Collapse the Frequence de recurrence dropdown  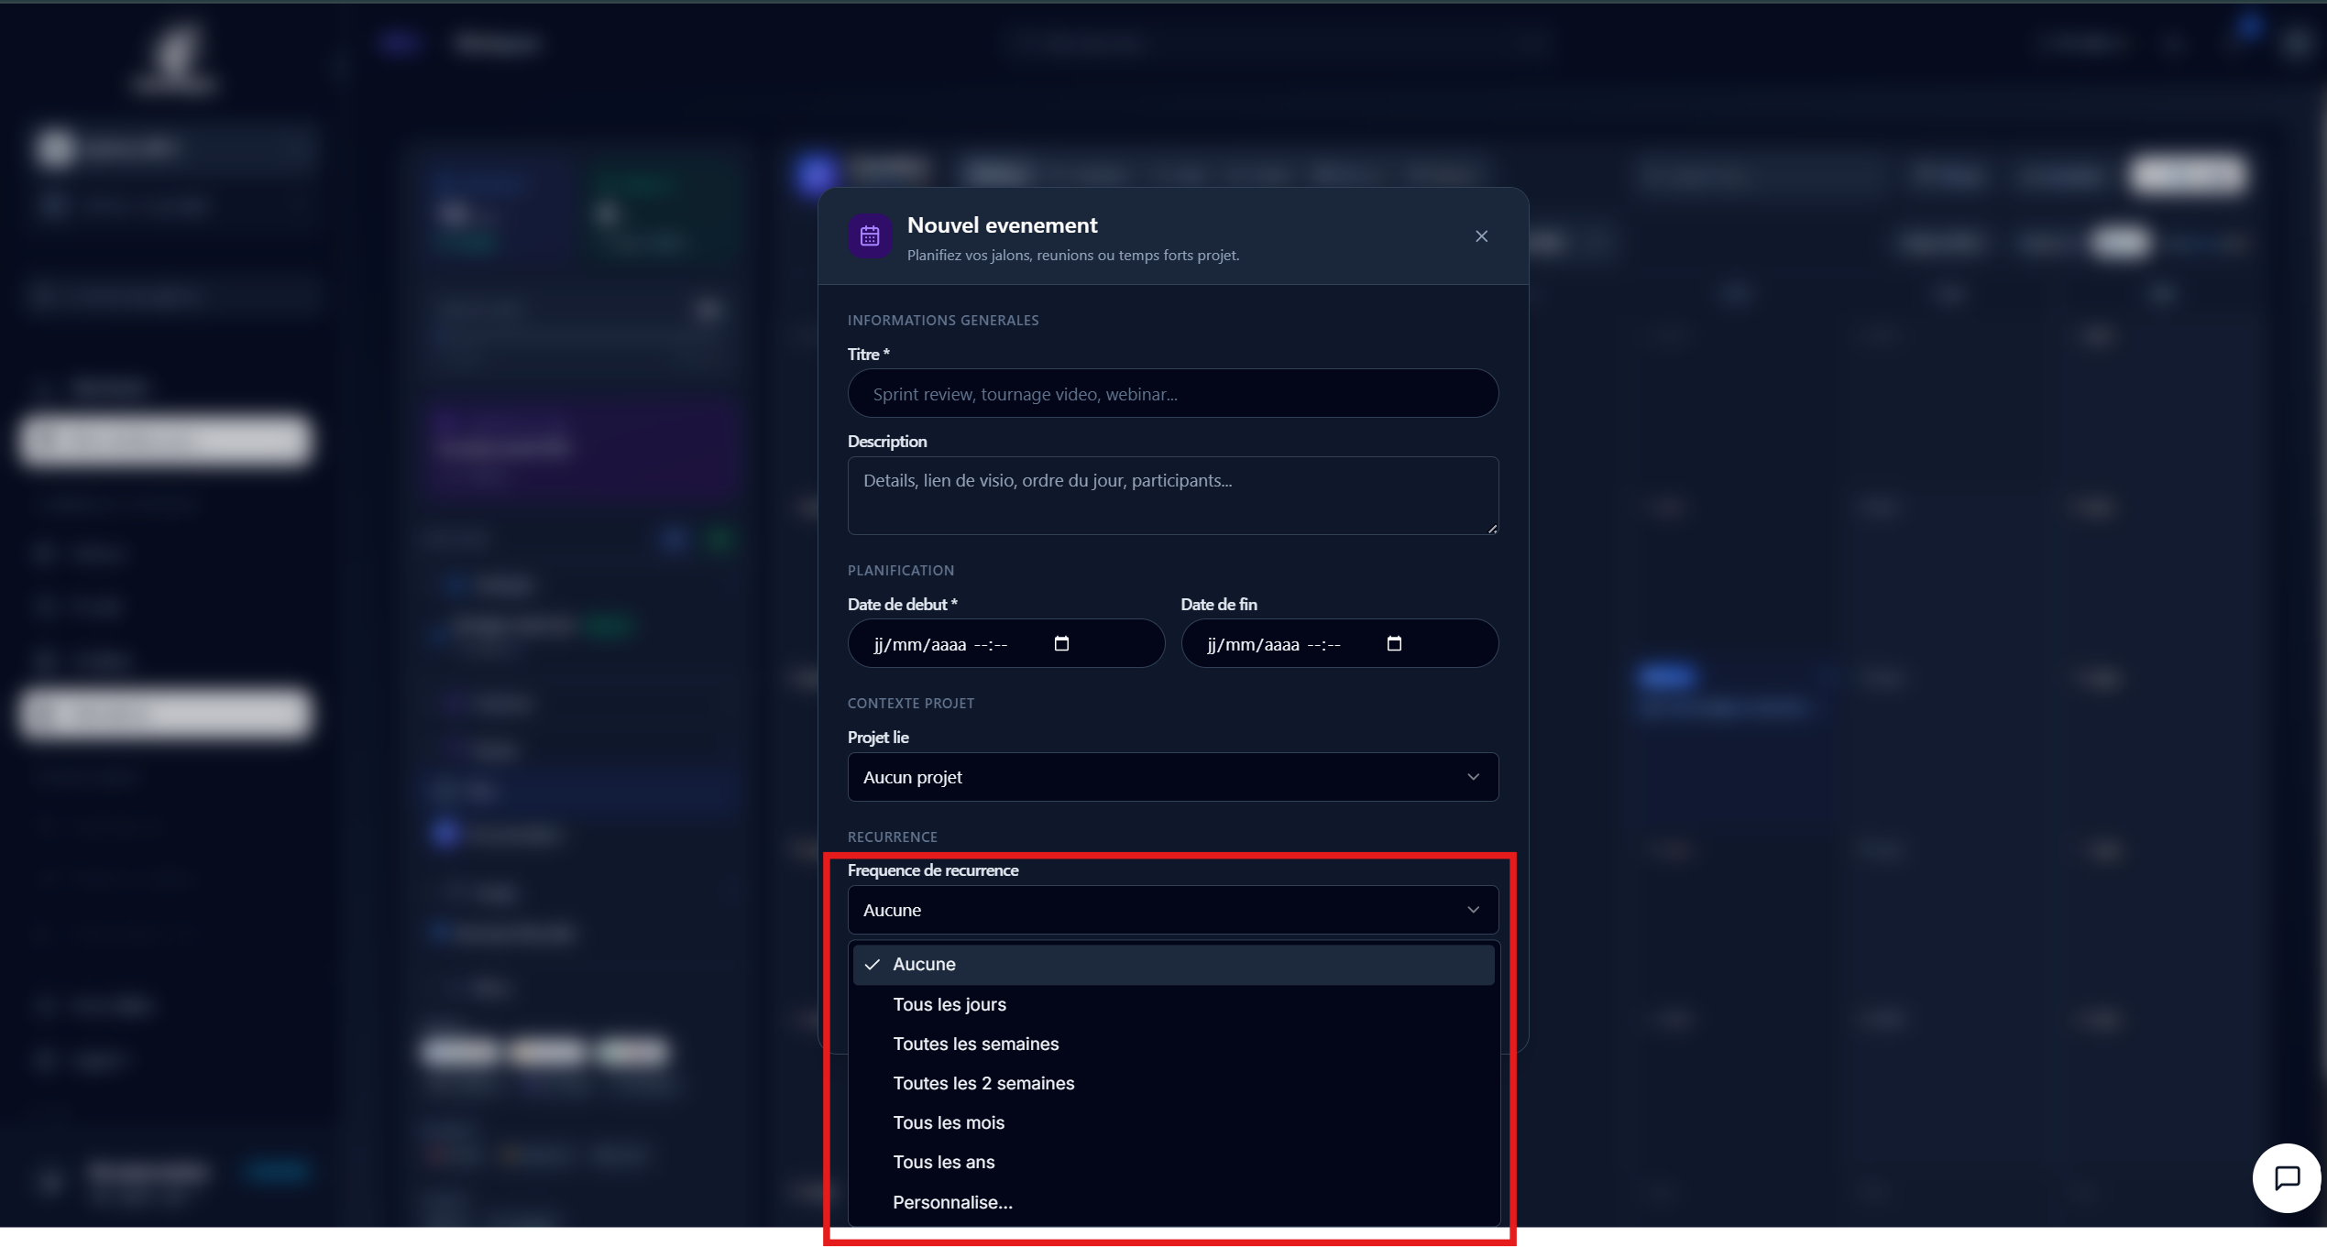coord(1171,910)
